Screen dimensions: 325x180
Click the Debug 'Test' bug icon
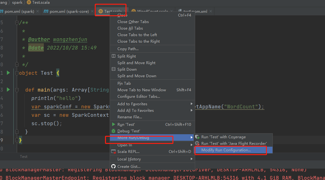click(x=114, y=131)
